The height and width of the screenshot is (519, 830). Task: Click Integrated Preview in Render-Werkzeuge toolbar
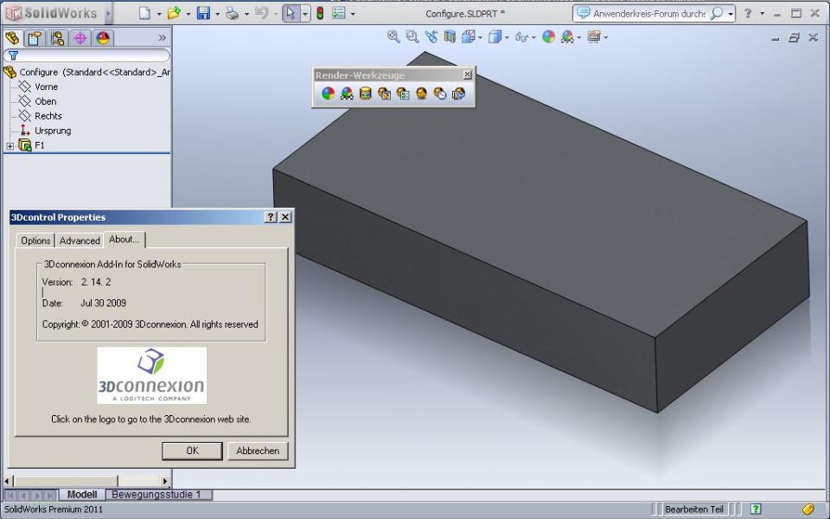(384, 93)
